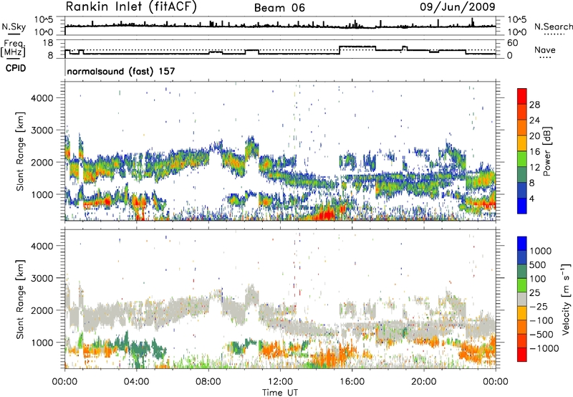Pick blue segment between 4 and 8 Power

click(522, 191)
